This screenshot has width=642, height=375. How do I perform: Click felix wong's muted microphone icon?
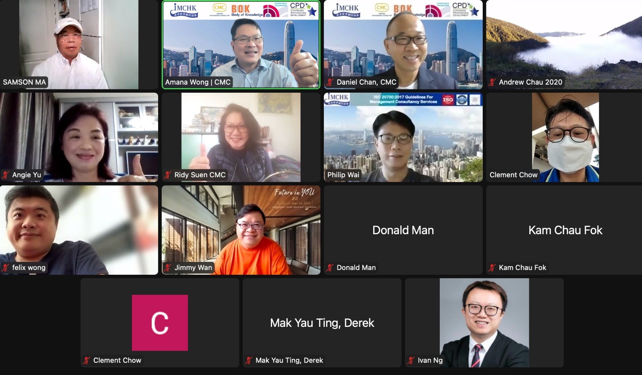click(x=5, y=268)
